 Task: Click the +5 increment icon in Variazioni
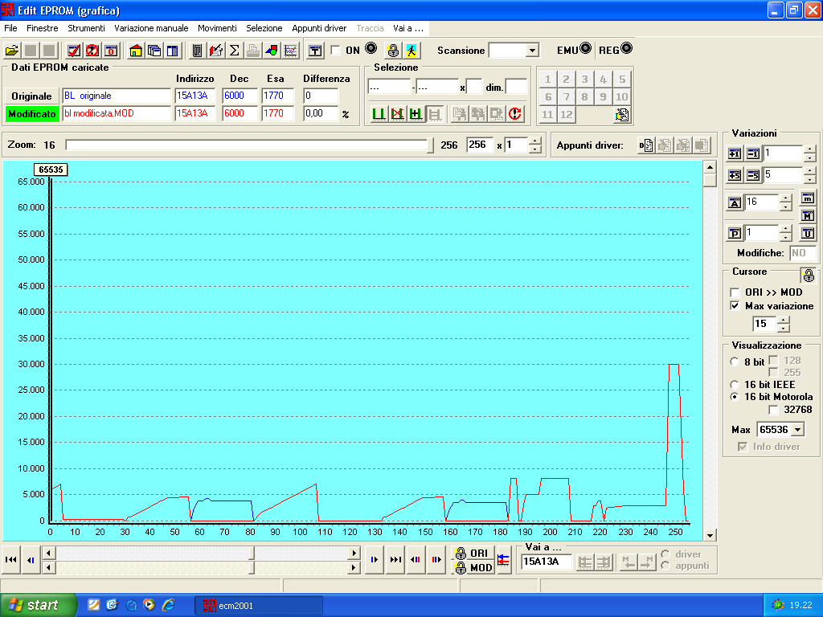735,175
